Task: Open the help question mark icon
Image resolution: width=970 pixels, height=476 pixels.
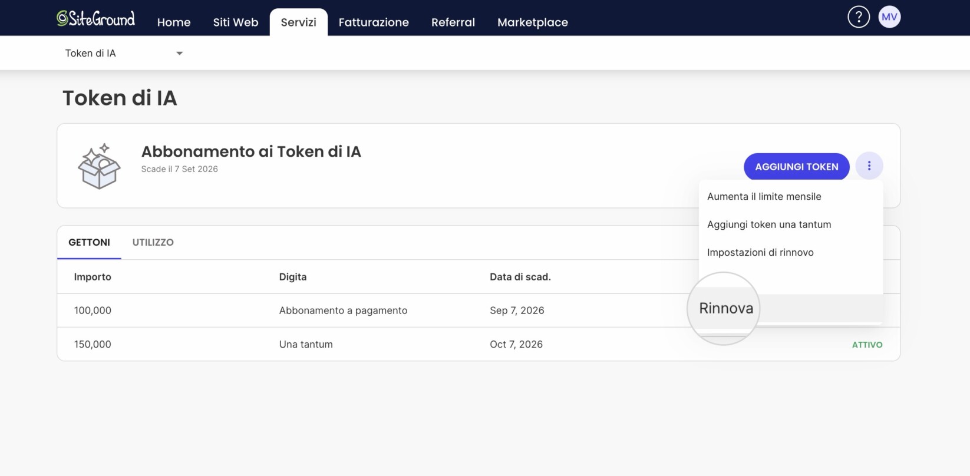Action: coord(859,16)
